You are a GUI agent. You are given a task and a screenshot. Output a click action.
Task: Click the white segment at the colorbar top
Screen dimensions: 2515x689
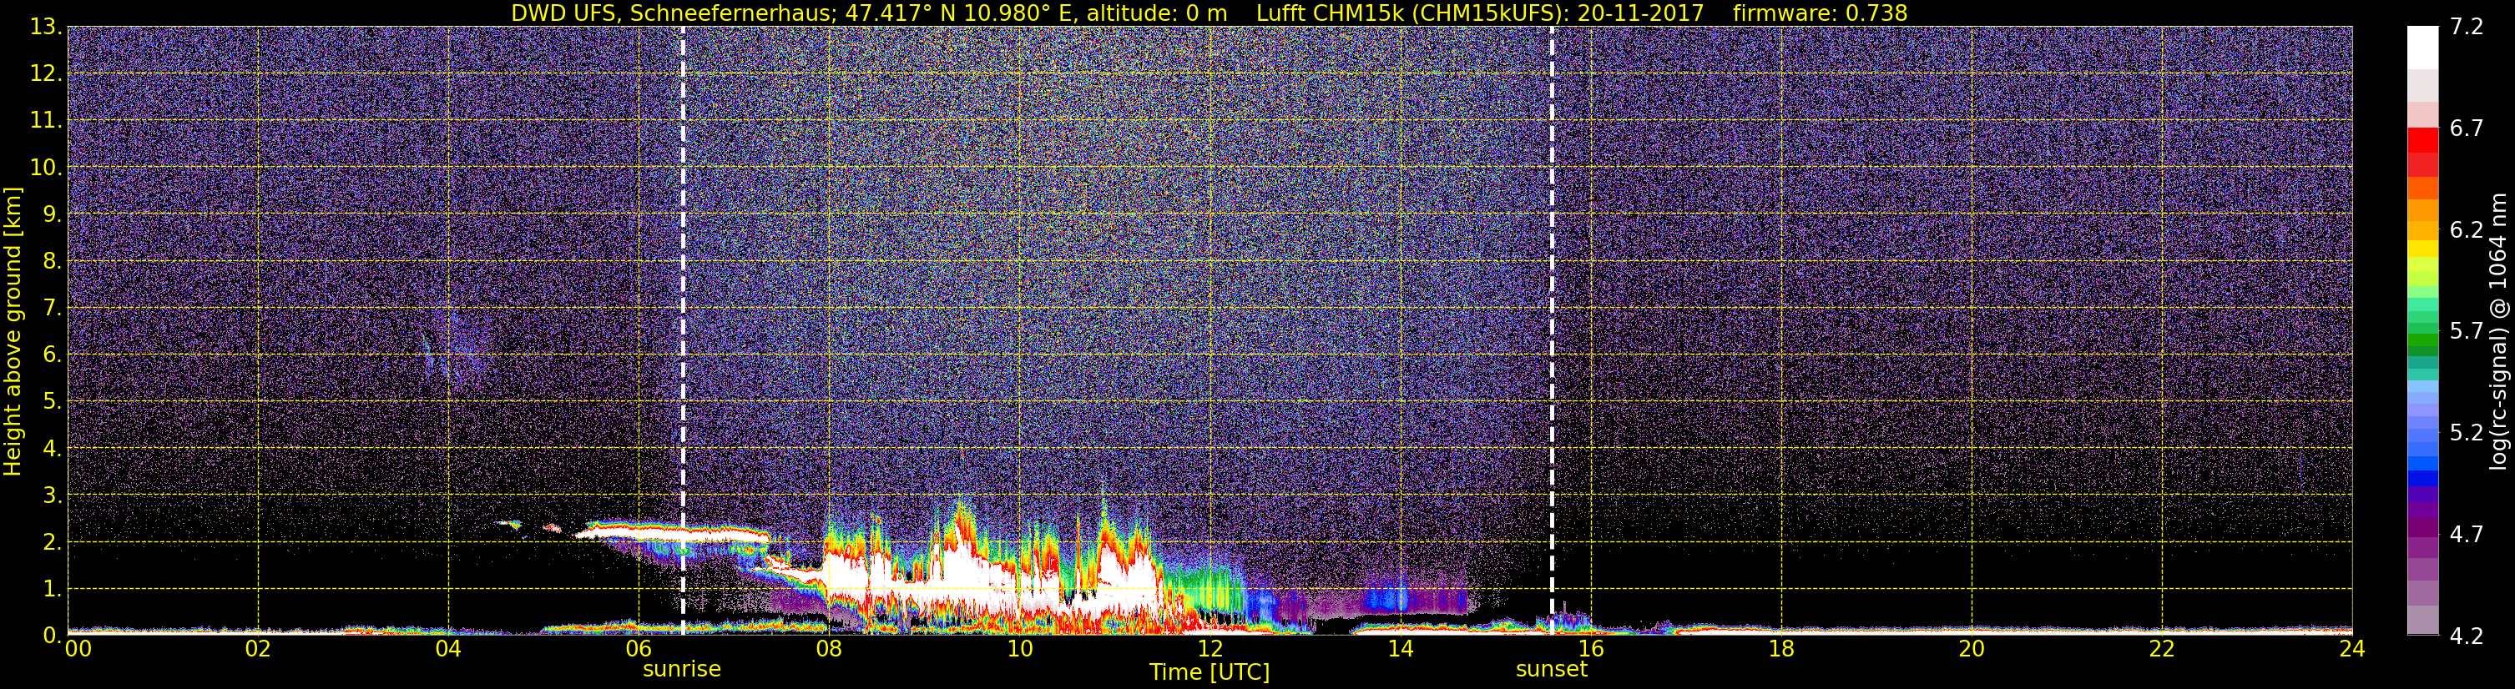tap(2422, 48)
